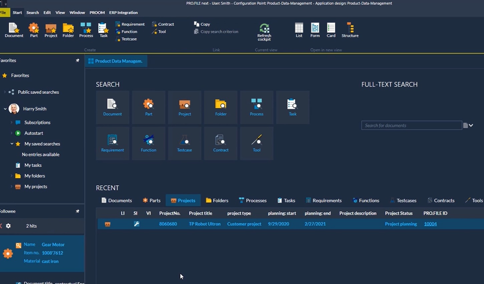Click the Copy button in Link group
484x284 pixels.
point(202,24)
